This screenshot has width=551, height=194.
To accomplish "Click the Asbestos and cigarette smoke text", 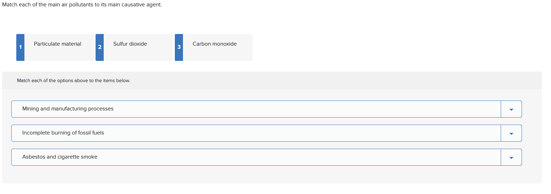I will point(60,157).
